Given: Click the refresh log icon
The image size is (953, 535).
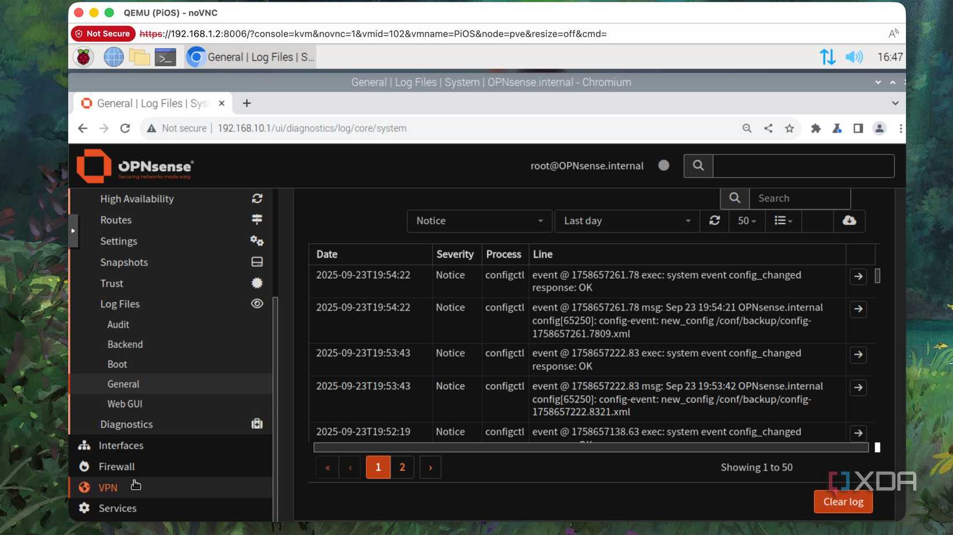Looking at the screenshot, I should 714,221.
